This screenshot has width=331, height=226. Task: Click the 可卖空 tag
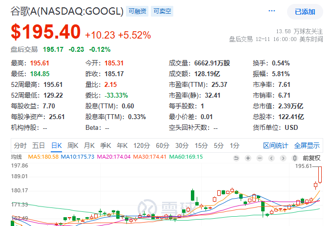tap(162, 11)
